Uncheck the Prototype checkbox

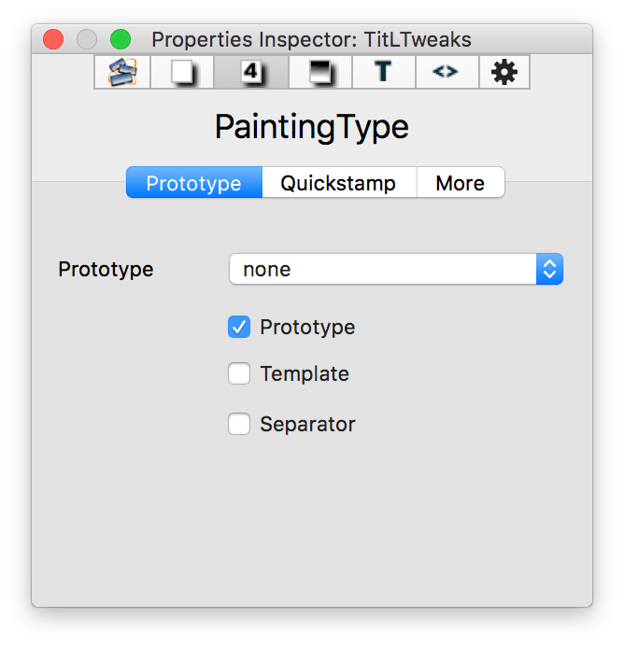click(239, 327)
